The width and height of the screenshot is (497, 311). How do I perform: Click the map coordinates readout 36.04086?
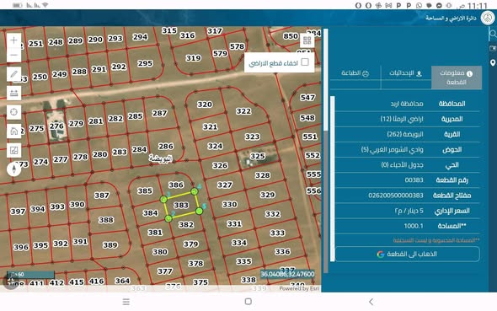click(x=287, y=274)
